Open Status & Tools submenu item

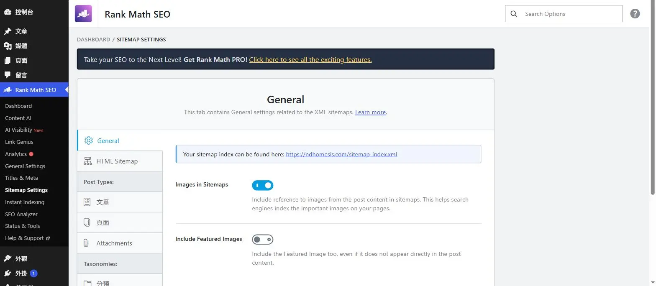point(23,226)
